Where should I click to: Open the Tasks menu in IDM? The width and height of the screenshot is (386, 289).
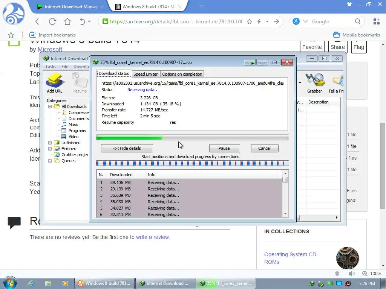[51, 67]
